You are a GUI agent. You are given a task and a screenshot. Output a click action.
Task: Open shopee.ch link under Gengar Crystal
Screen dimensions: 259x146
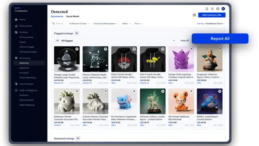pyautogui.click(x=58, y=83)
